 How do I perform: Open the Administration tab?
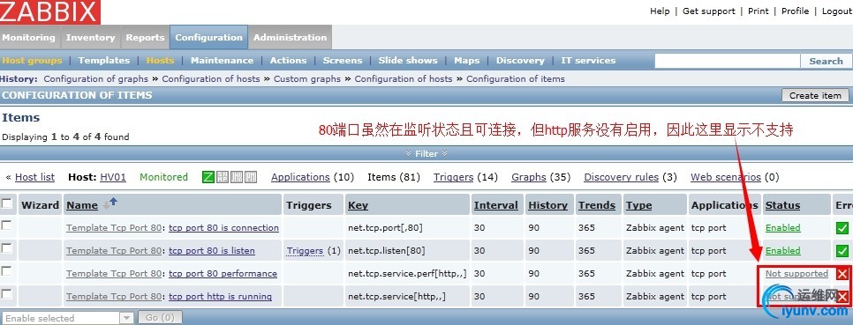pyautogui.click(x=290, y=38)
